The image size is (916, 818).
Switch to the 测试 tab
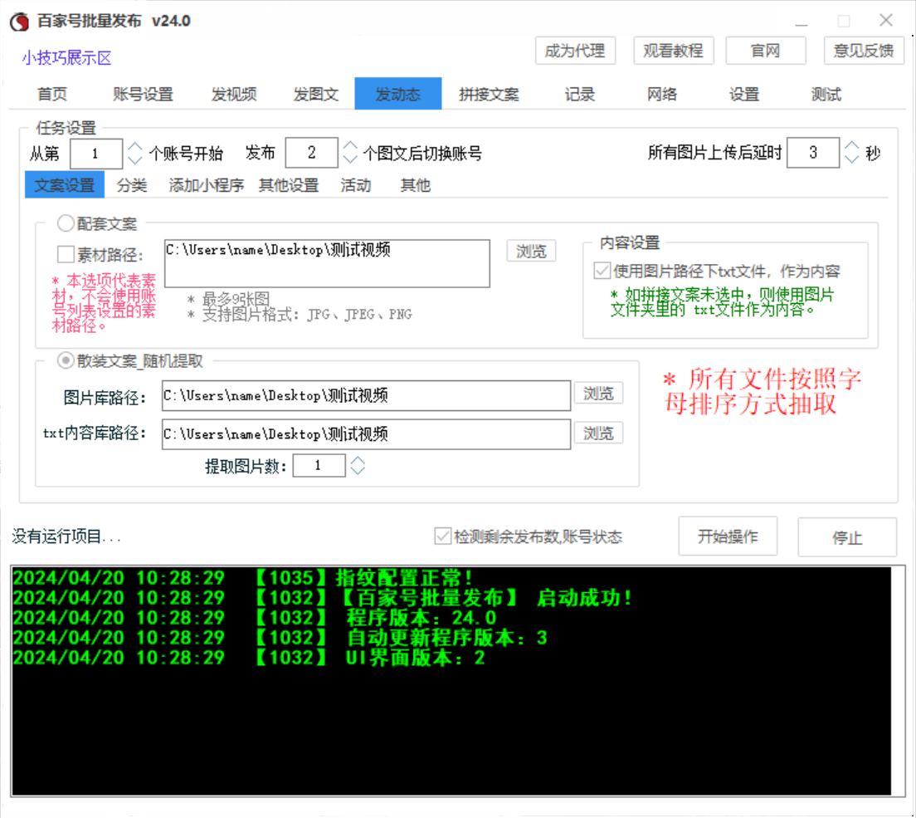826,94
